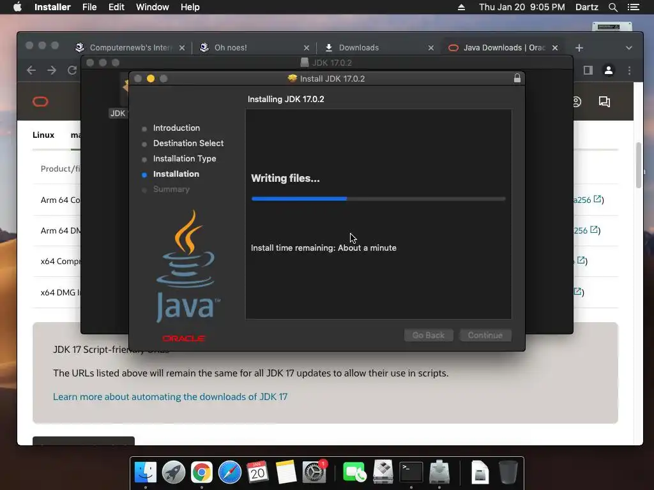Viewport: 654px width, 490px height.
Task: Click the installation progress bar
Action: 378,199
